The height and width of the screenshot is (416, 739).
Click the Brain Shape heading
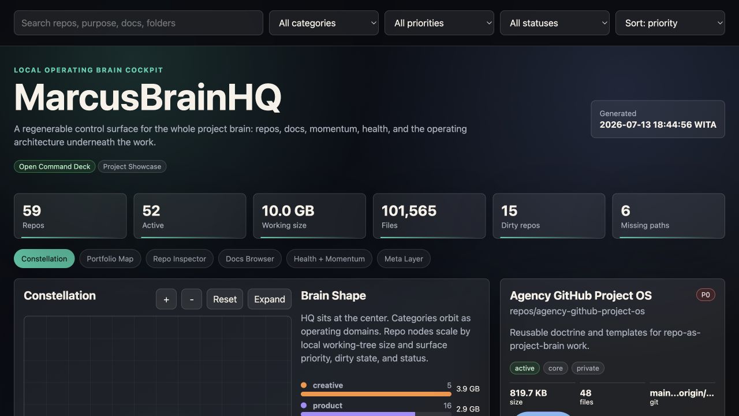(x=333, y=295)
